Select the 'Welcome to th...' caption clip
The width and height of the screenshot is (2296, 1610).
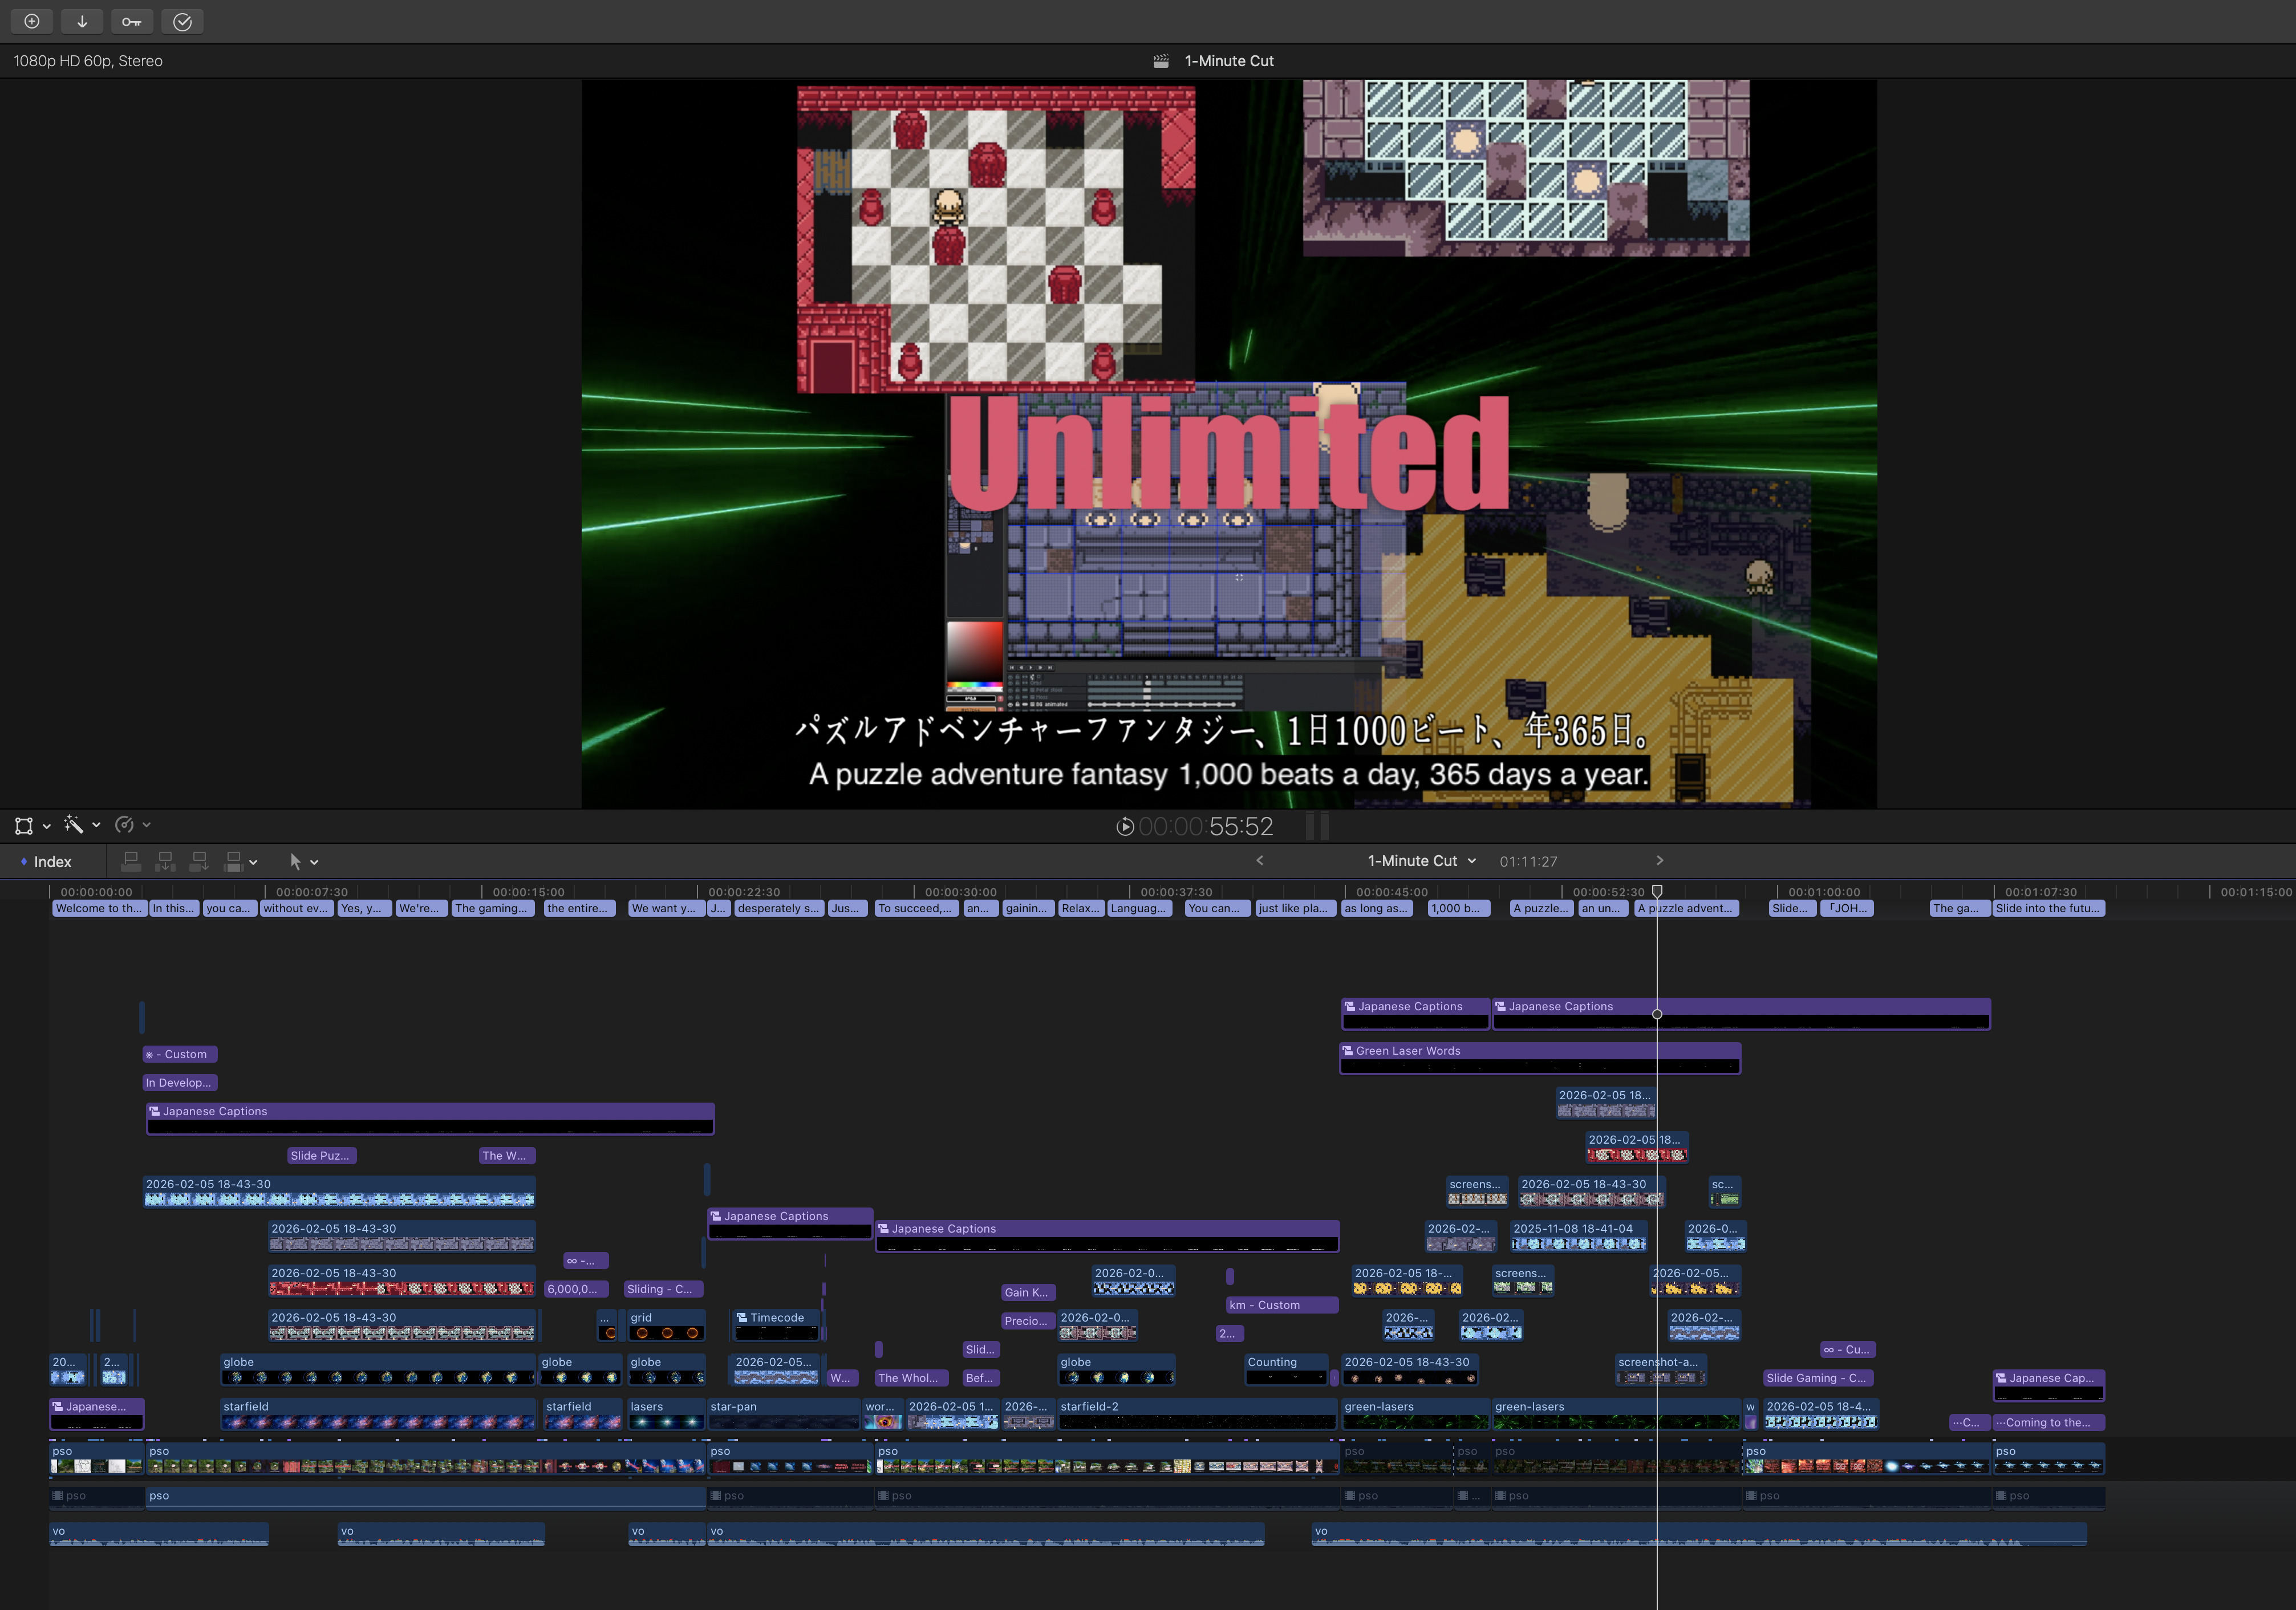[x=98, y=908]
